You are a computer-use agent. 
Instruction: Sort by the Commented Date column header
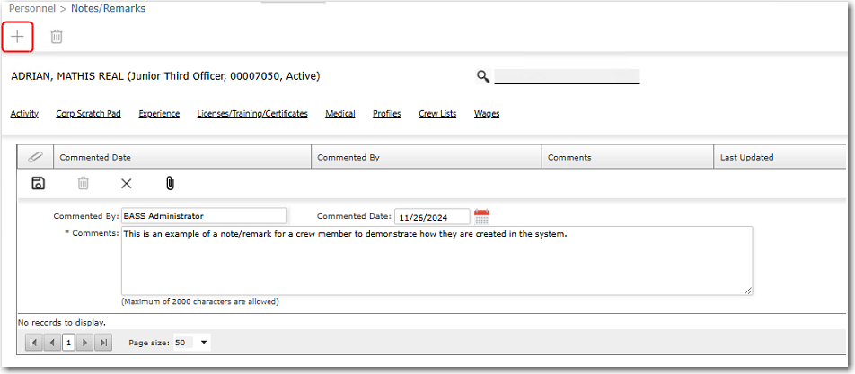(x=95, y=157)
